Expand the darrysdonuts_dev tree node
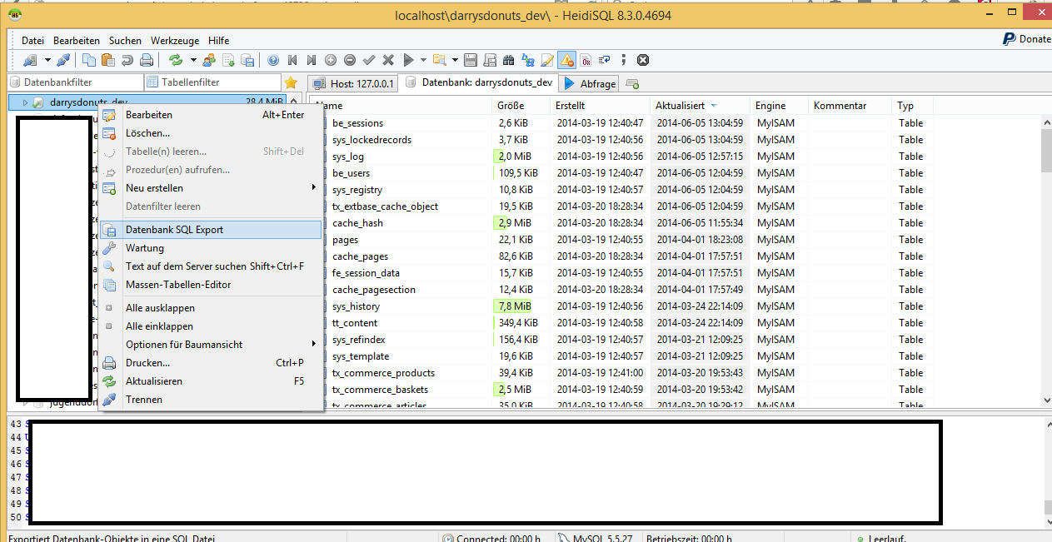 click(x=26, y=102)
